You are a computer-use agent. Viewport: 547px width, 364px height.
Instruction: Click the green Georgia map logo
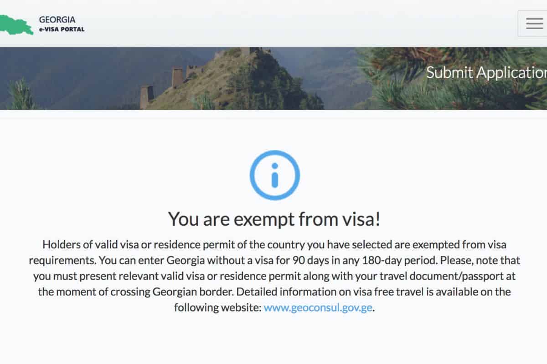tap(16, 25)
